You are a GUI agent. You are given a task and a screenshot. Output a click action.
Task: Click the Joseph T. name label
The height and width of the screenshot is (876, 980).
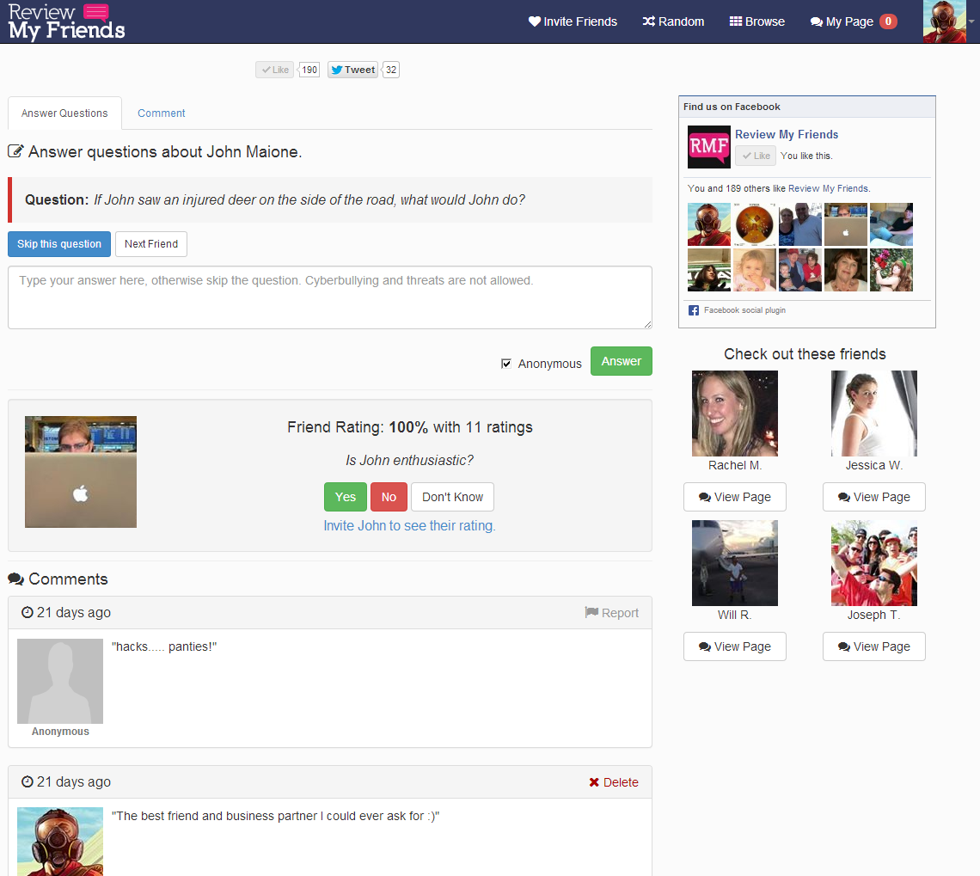point(874,615)
